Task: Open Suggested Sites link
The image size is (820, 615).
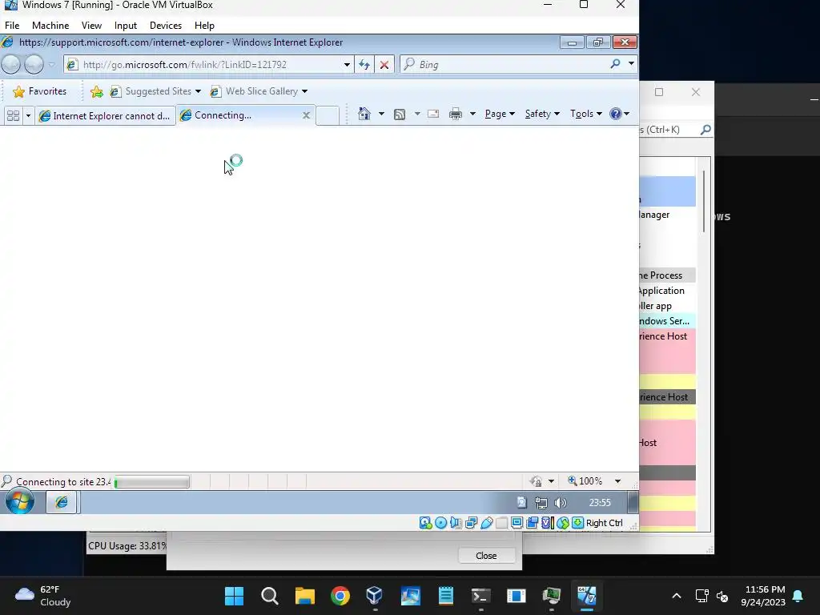Action: [156, 91]
